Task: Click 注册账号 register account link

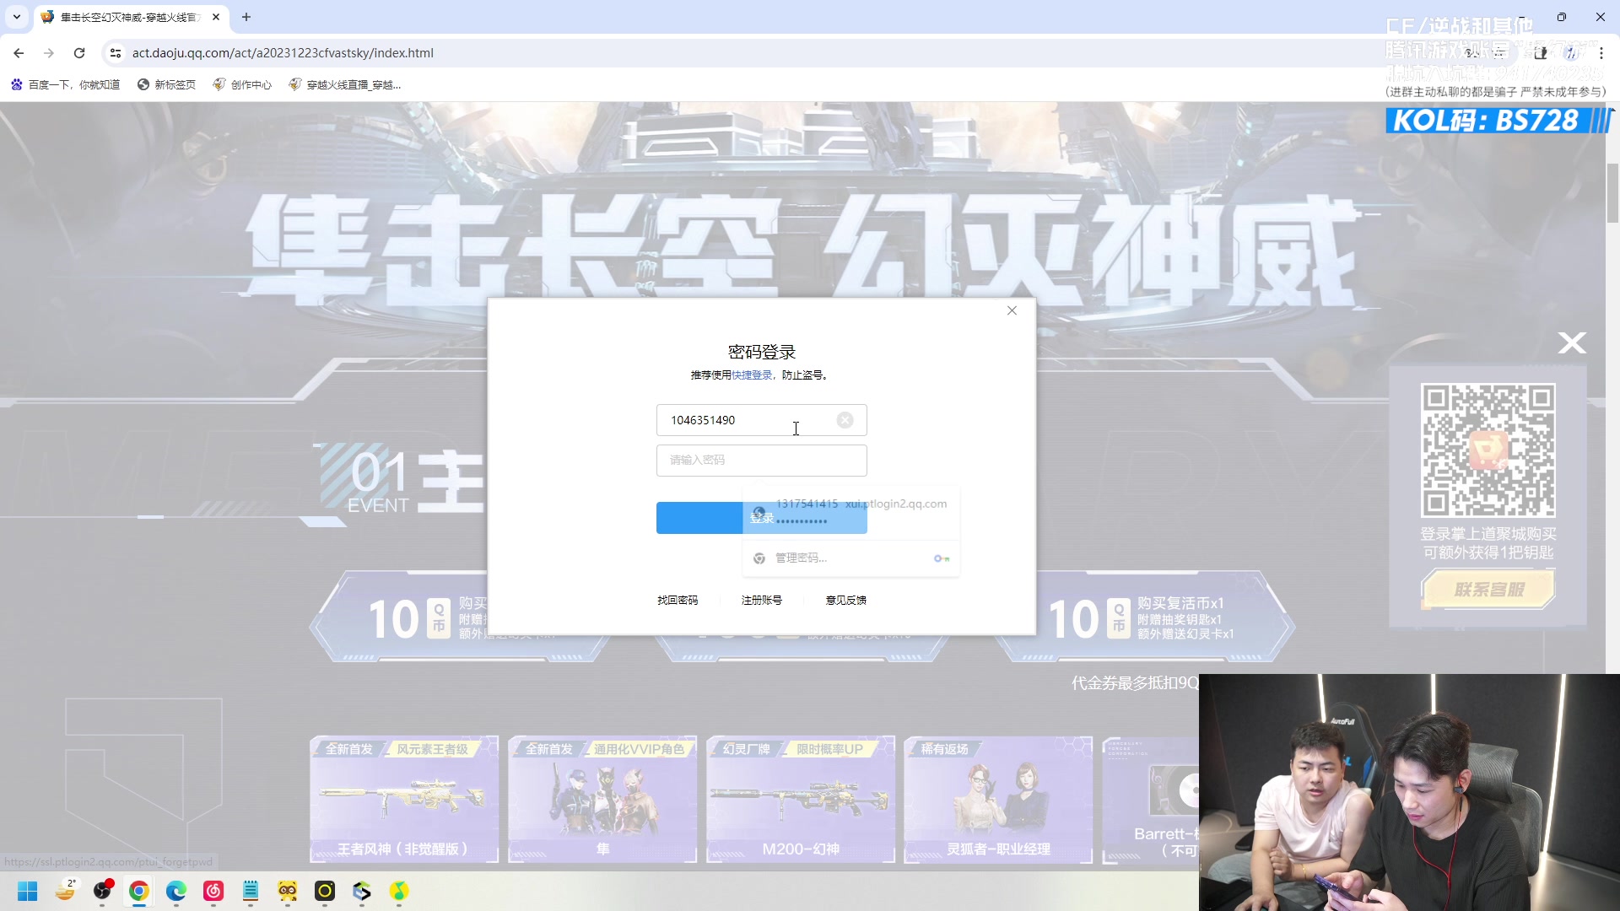Action: (762, 601)
